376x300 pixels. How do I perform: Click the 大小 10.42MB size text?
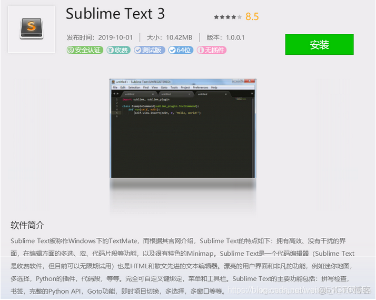point(169,37)
